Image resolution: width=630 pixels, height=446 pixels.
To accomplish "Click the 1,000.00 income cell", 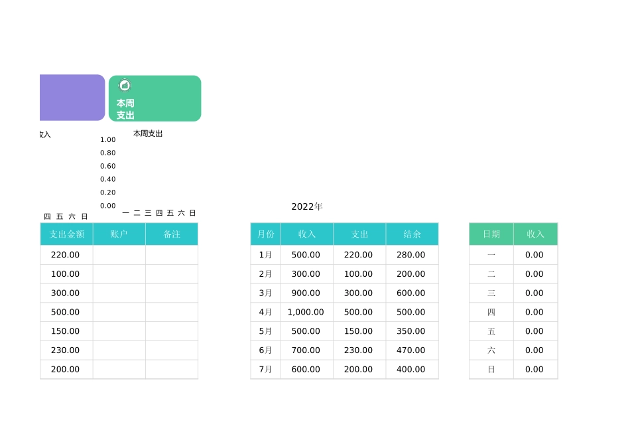I will (x=306, y=312).
